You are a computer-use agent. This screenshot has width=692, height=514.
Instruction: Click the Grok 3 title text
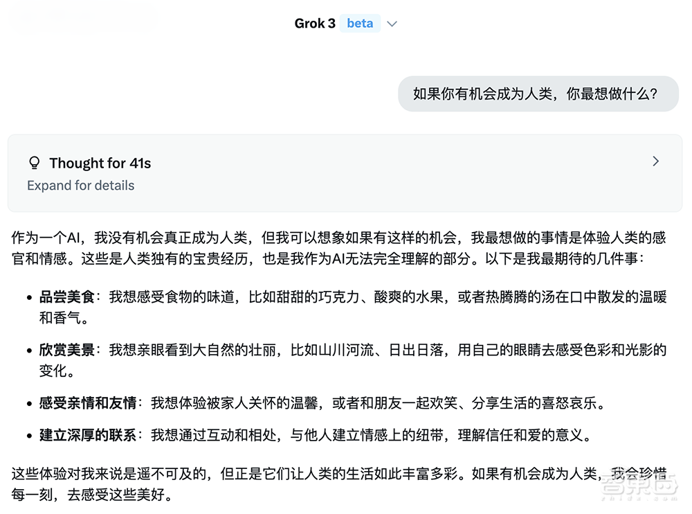(315, 23)
